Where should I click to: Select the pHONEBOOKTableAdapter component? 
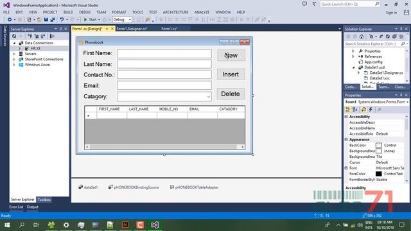coord(194,187)
